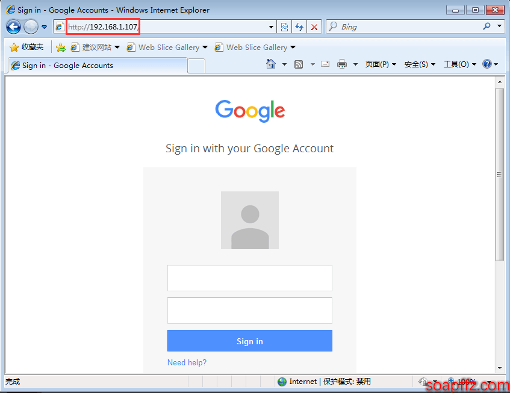Open the 建议网站 suggested sites item
Image resolution: width=510 pixels, height=393 pixels.
pos(96,48)
